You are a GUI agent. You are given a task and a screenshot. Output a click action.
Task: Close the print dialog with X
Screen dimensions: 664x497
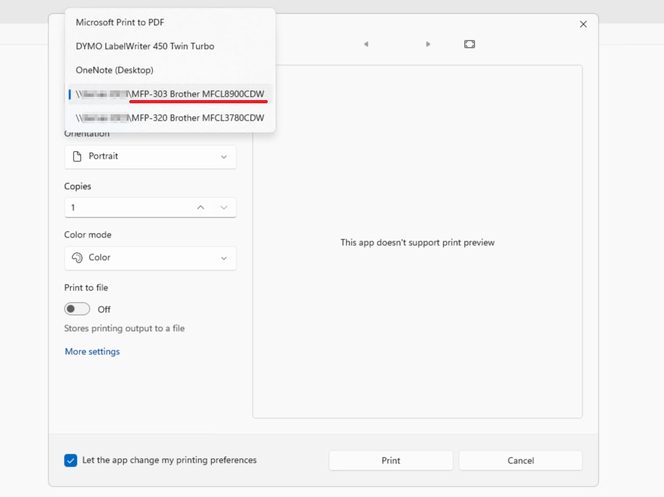pyautogui.click(x=583, y=24)
